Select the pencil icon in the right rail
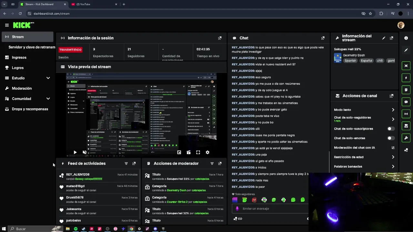Image resolution: width=413 pixels, height=232 pixels. (406, 50)
